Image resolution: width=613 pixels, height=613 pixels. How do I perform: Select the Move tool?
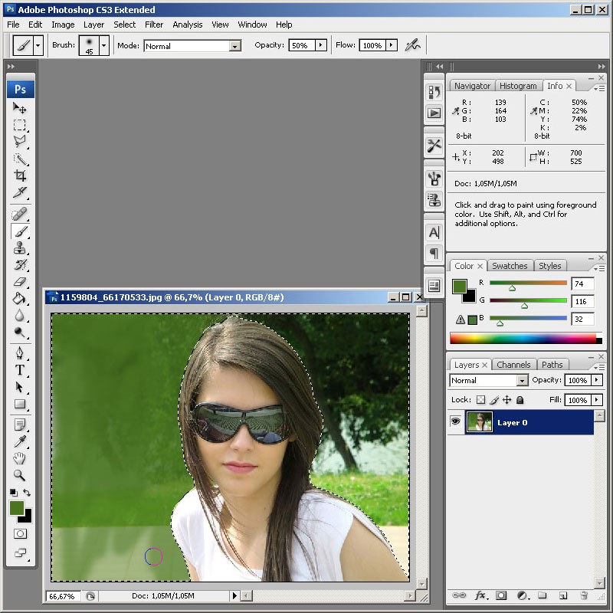(x=20, y=107)
